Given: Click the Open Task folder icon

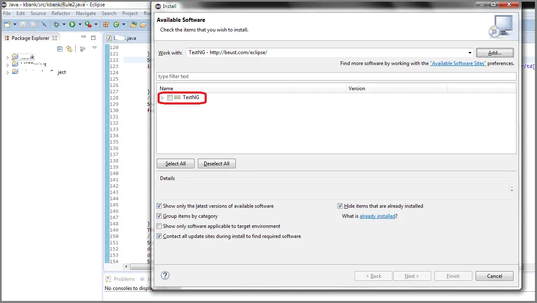Looking at the screenshot, I should pyautogui.click(x=143, y=25).
